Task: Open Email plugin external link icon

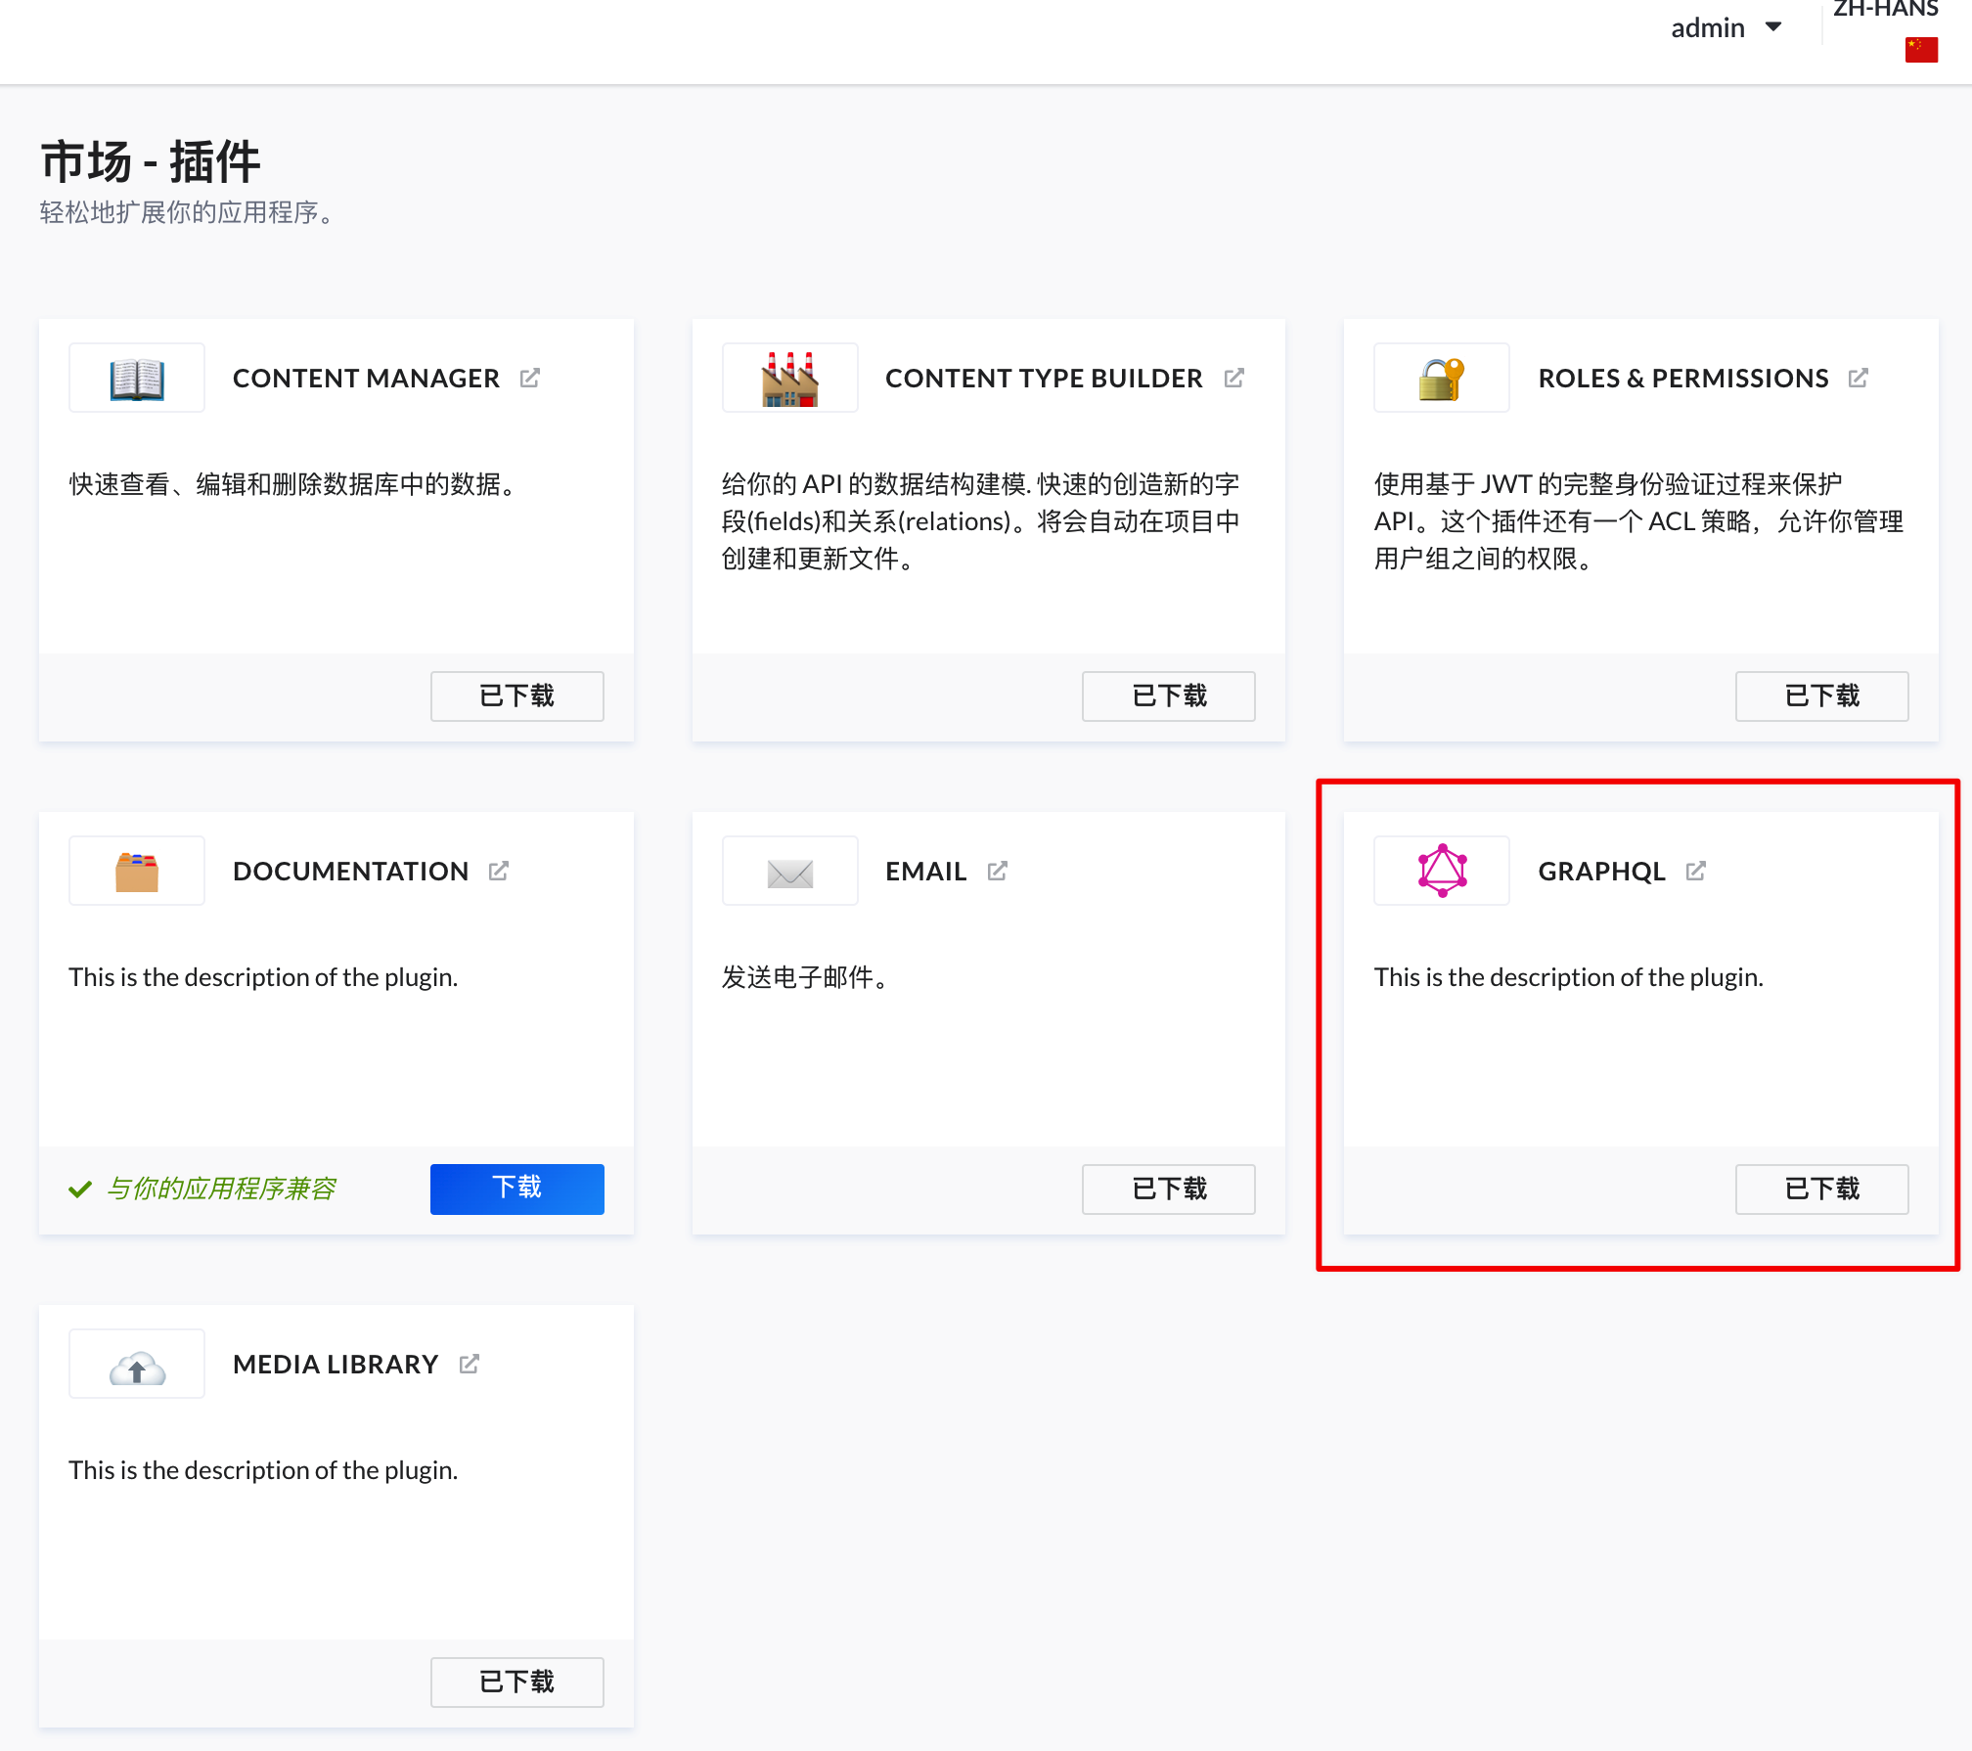Action: (998, 871)
